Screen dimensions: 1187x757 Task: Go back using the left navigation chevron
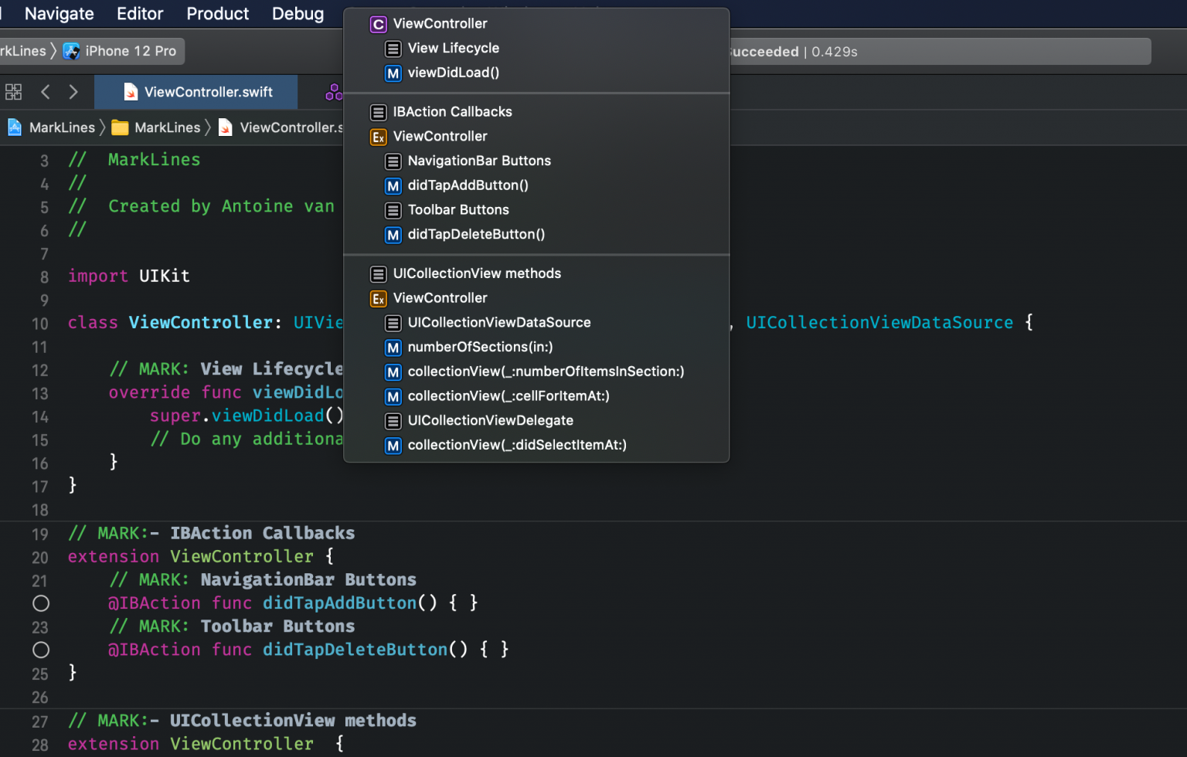45,91
